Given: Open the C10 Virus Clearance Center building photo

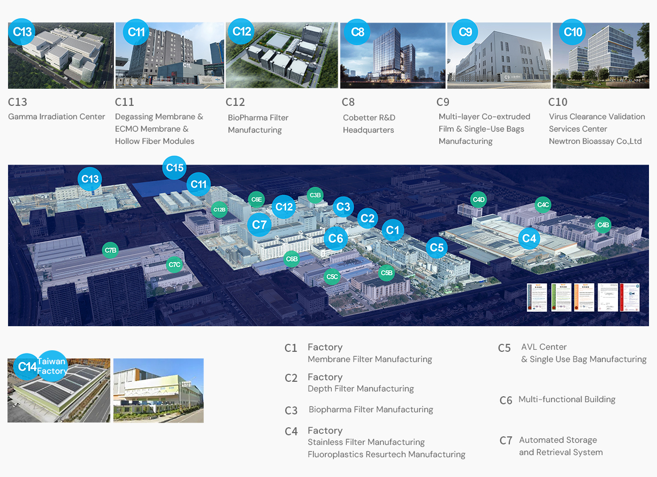Looking at the screenshot, I should 601,56.
